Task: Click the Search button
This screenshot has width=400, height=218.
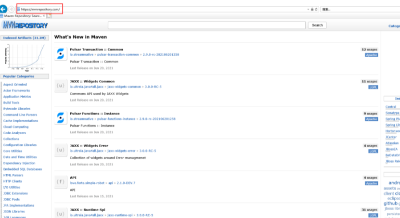Action: click(x=317, y=25)
